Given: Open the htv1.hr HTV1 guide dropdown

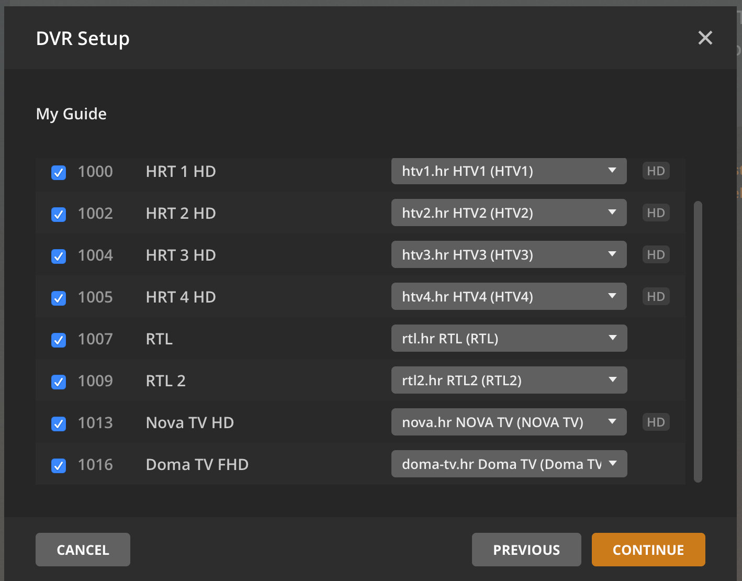Looking at the screenshot, I should point(509,171).
